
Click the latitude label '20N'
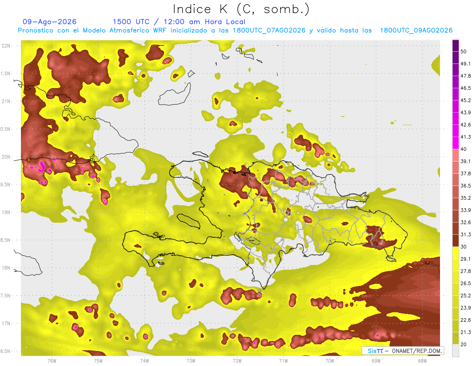[7, 157]
